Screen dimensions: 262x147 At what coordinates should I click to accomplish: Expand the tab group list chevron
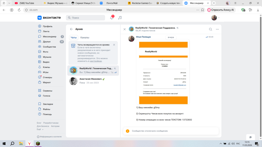pos(9,3)
